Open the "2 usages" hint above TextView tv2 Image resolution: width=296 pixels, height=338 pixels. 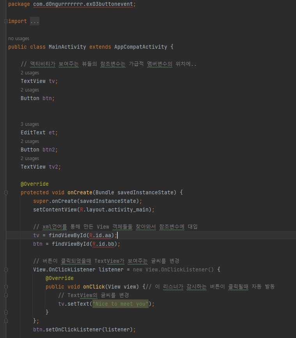pos(30,158)
